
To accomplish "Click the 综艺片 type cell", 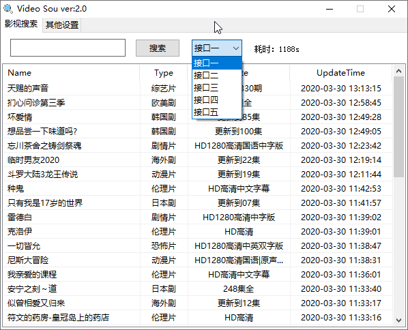I will click(164, 89).
